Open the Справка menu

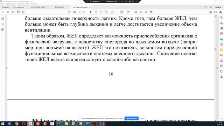pos(34,4)
